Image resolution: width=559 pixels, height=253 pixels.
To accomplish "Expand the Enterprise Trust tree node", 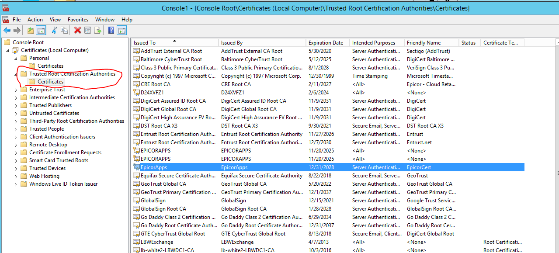I will pyautogui.click(x=16, y=90).
